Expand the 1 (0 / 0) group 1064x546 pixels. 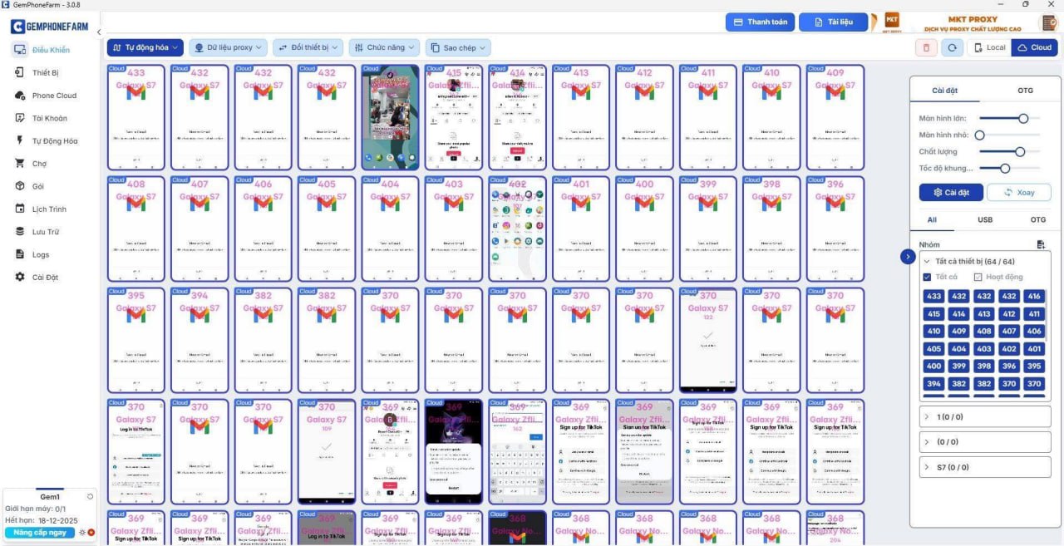pyautogui.click(x=985, y=417)
